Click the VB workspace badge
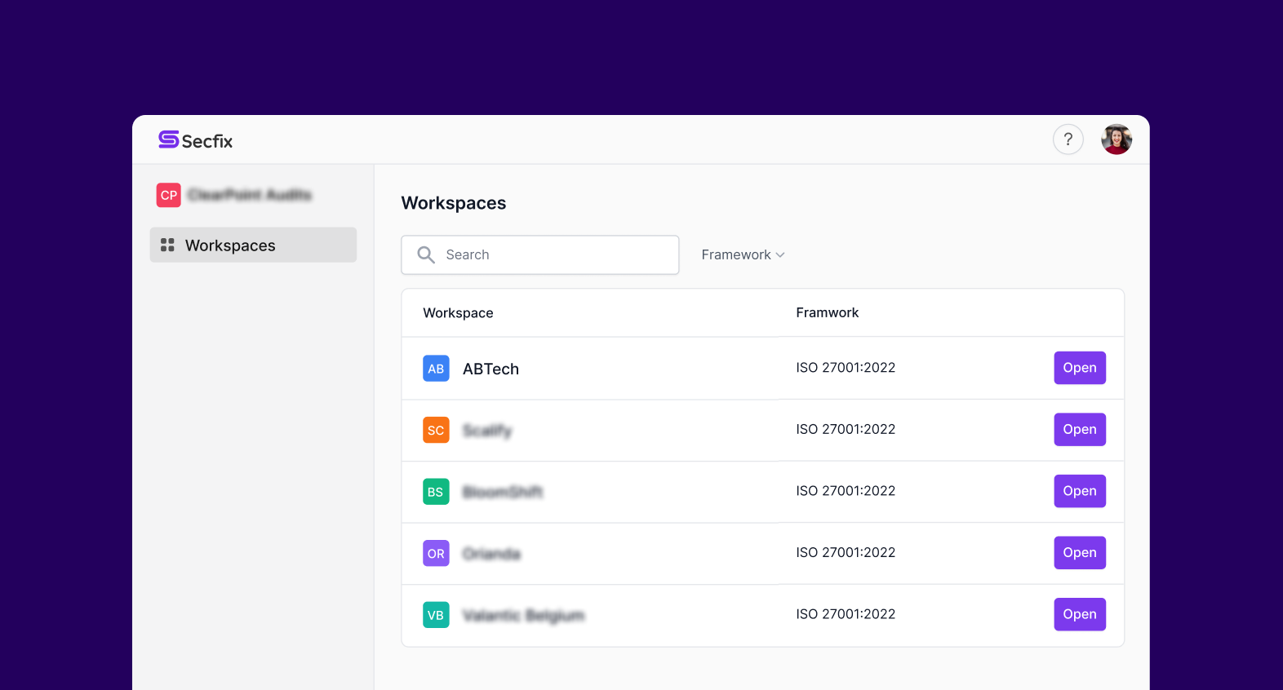Screen dimensions: 1283x690 (436, 615)
